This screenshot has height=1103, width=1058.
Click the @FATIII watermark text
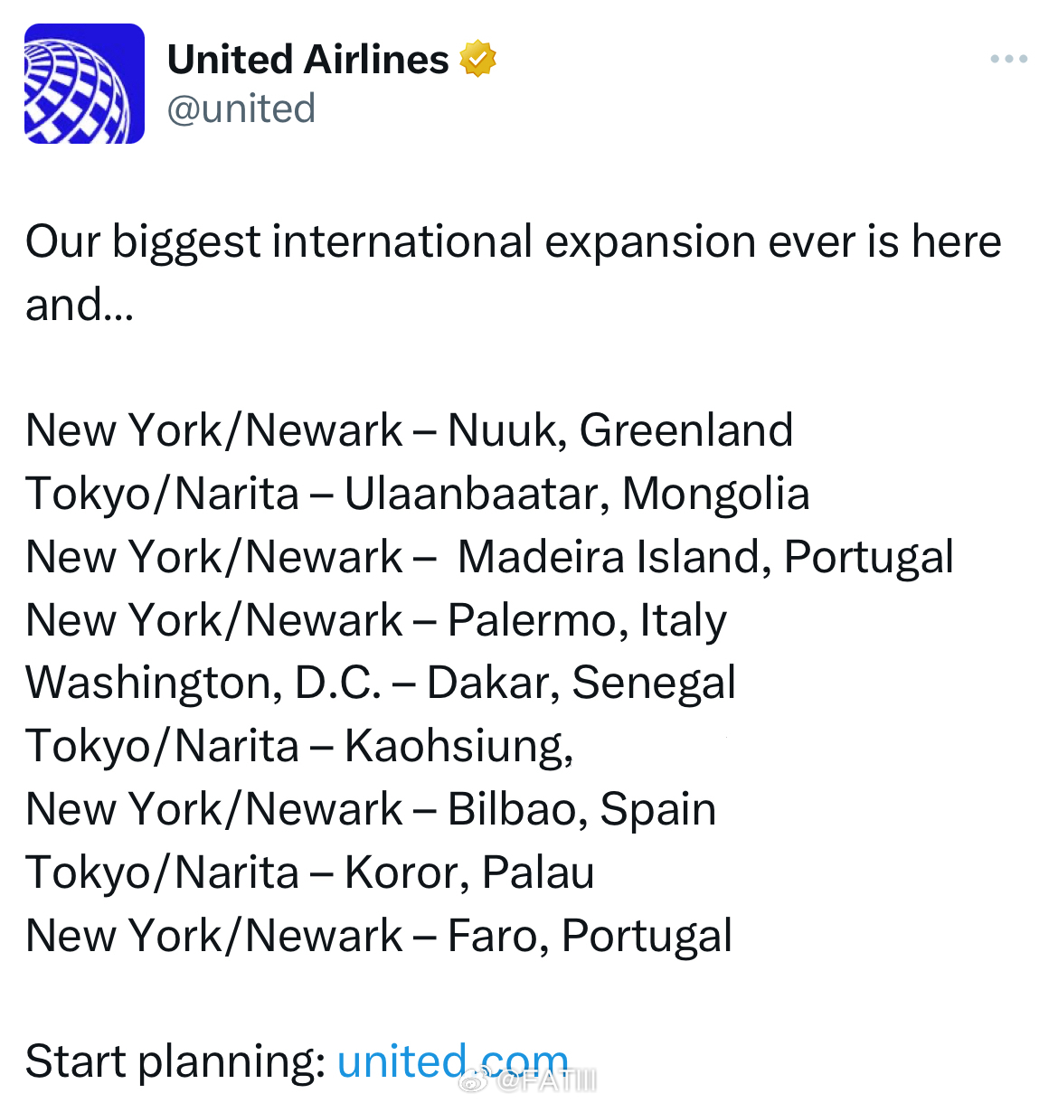click(x=547, y=1080)
